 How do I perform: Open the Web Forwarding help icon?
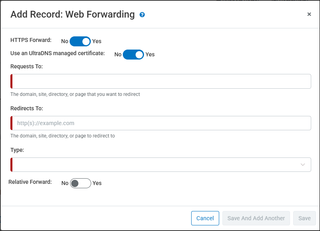pos(142,15)
